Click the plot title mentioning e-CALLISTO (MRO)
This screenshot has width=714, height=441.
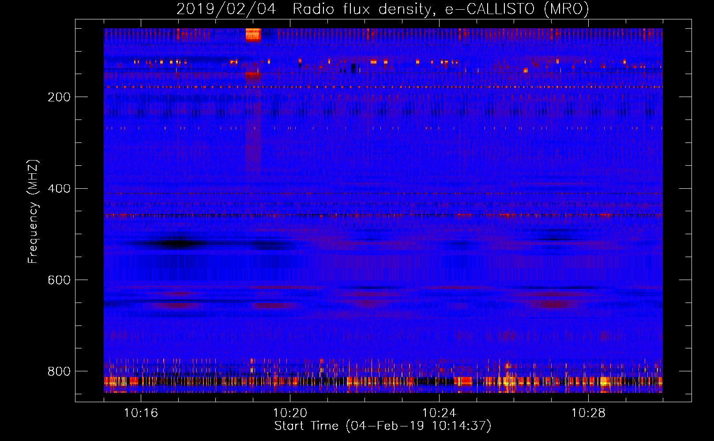point(383,9)
